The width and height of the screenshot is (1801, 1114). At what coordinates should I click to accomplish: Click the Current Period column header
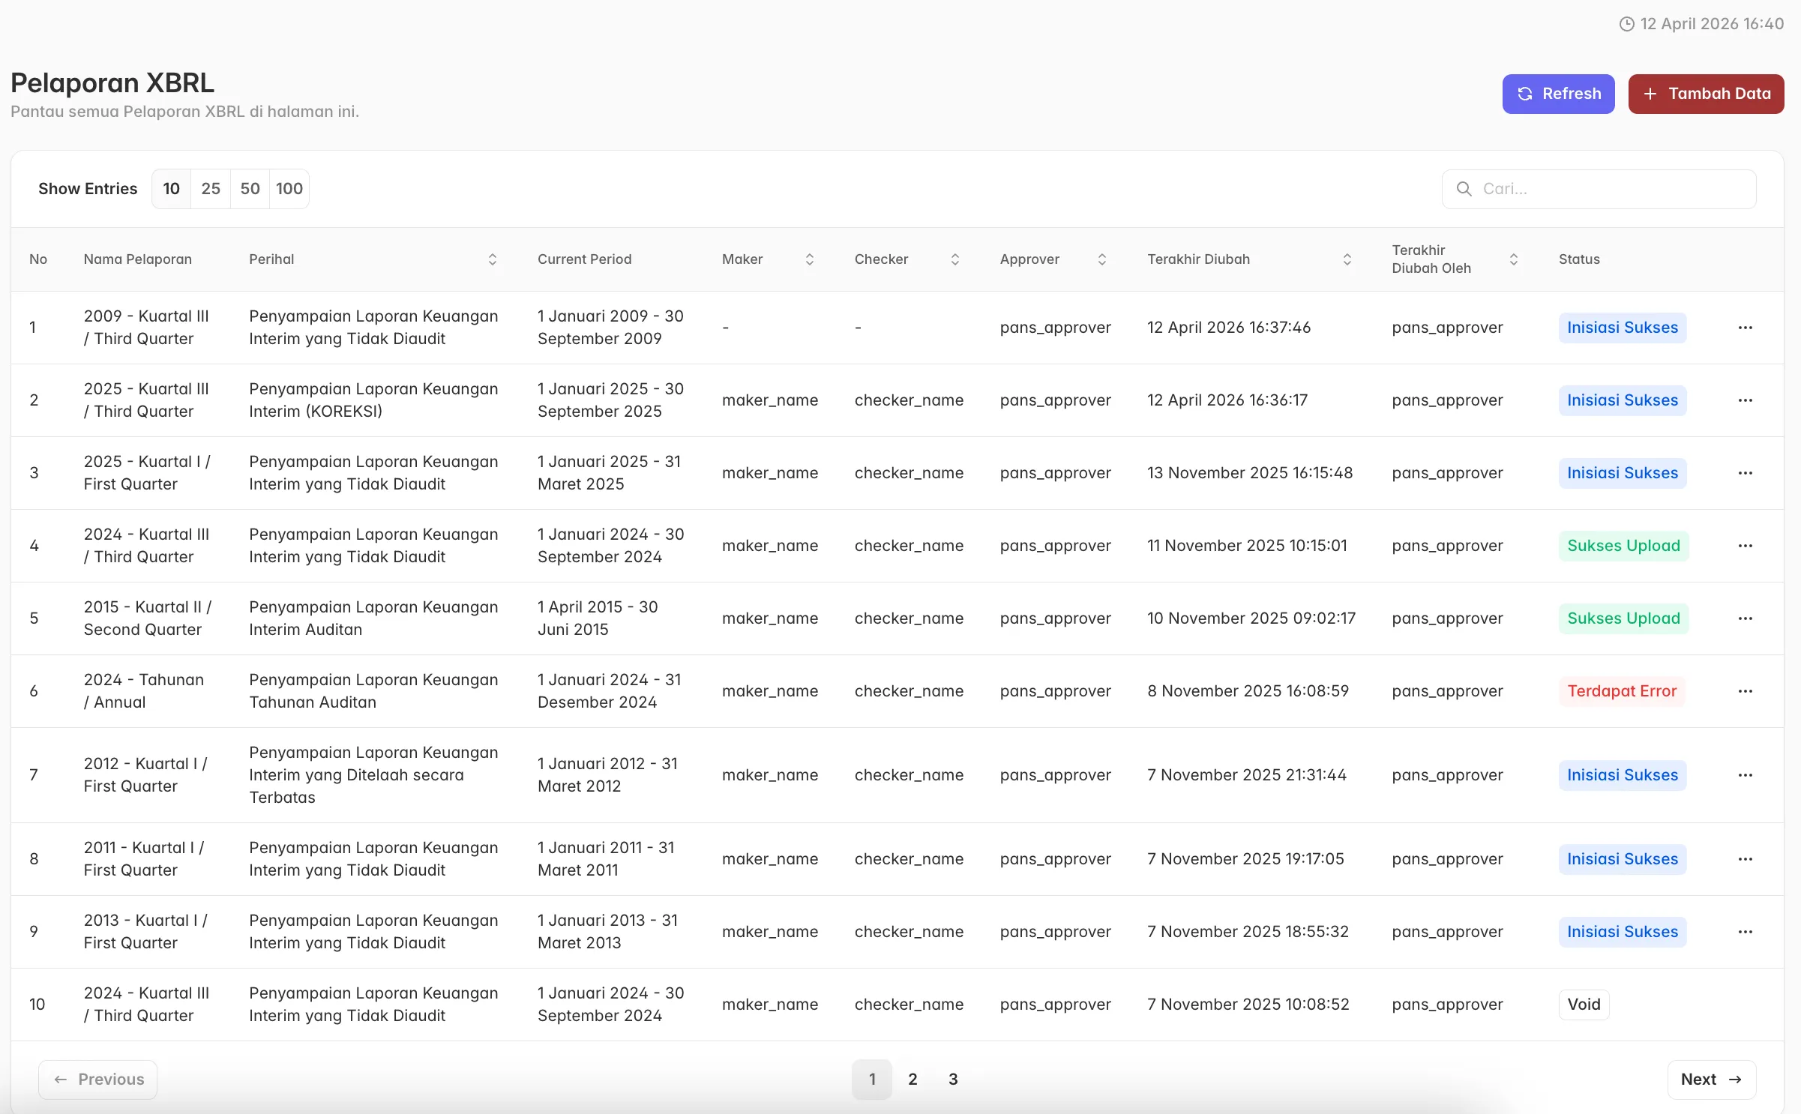coord(585,259)
